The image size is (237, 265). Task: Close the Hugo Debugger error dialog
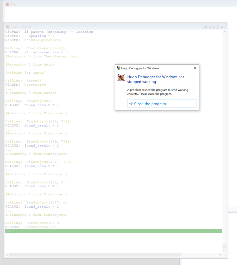point(195,68)
